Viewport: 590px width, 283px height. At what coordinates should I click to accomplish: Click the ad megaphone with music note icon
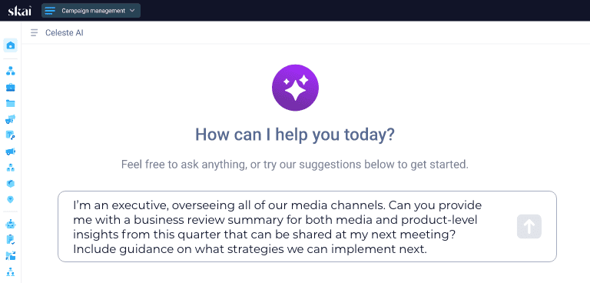[x=11, y=119]
